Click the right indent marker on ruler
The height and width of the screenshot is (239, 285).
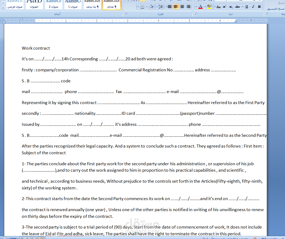coord(236,21)
